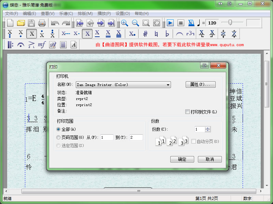Viewport: 273px width, 204px height.
Task: Go to the next page arrow
Action: [x=101, y=23]
